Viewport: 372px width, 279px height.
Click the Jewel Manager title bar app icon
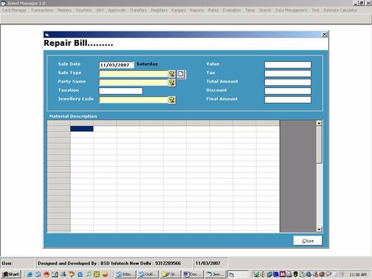pyautogui.click(x=3, y=3)
